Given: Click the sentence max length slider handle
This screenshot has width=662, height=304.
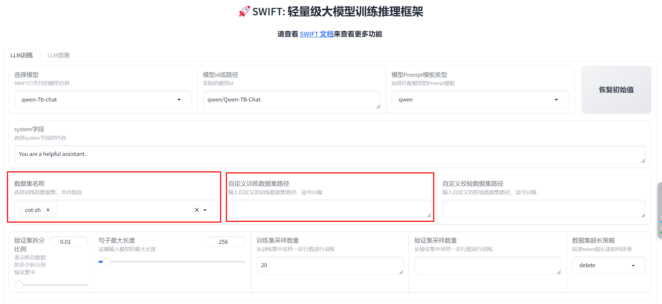Looking at the screenshot, I should [107, 262].
